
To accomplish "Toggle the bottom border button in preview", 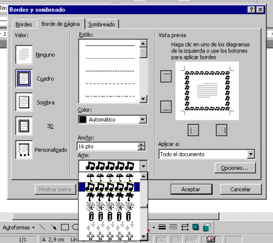I will (x=166, y=107).
